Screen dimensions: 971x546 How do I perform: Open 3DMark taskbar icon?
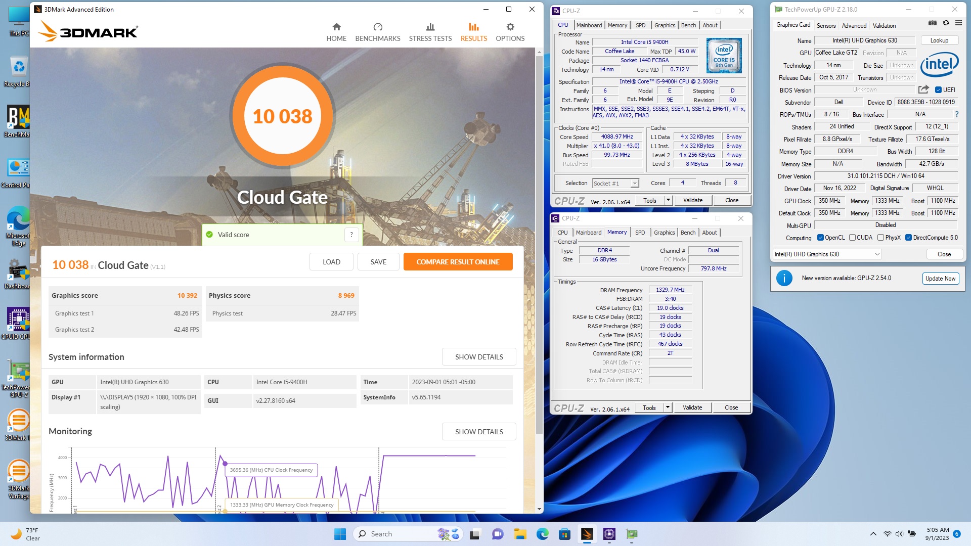pos(587,534)
